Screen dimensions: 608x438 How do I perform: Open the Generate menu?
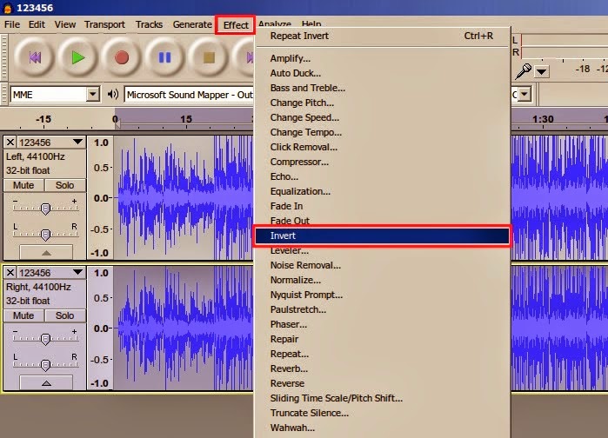click(x=192, y=24)
